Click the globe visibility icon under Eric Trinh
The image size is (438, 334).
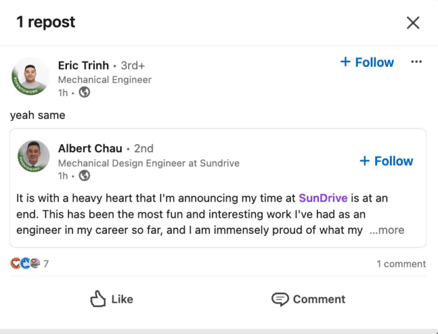coord(84,93)
